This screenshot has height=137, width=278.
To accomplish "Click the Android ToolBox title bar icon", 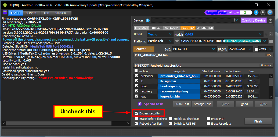I will pos(5,5).
